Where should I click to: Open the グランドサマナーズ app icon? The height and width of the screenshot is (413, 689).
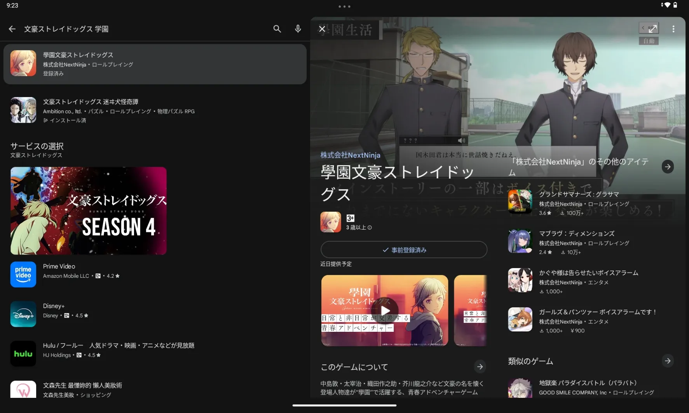(520, 202)
